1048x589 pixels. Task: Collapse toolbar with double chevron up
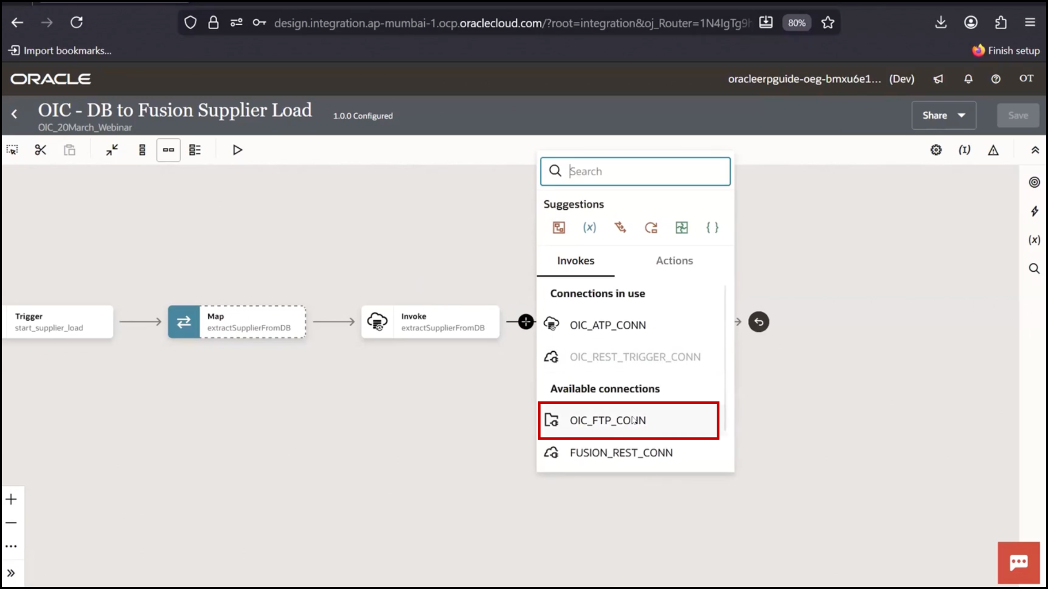1035,150
